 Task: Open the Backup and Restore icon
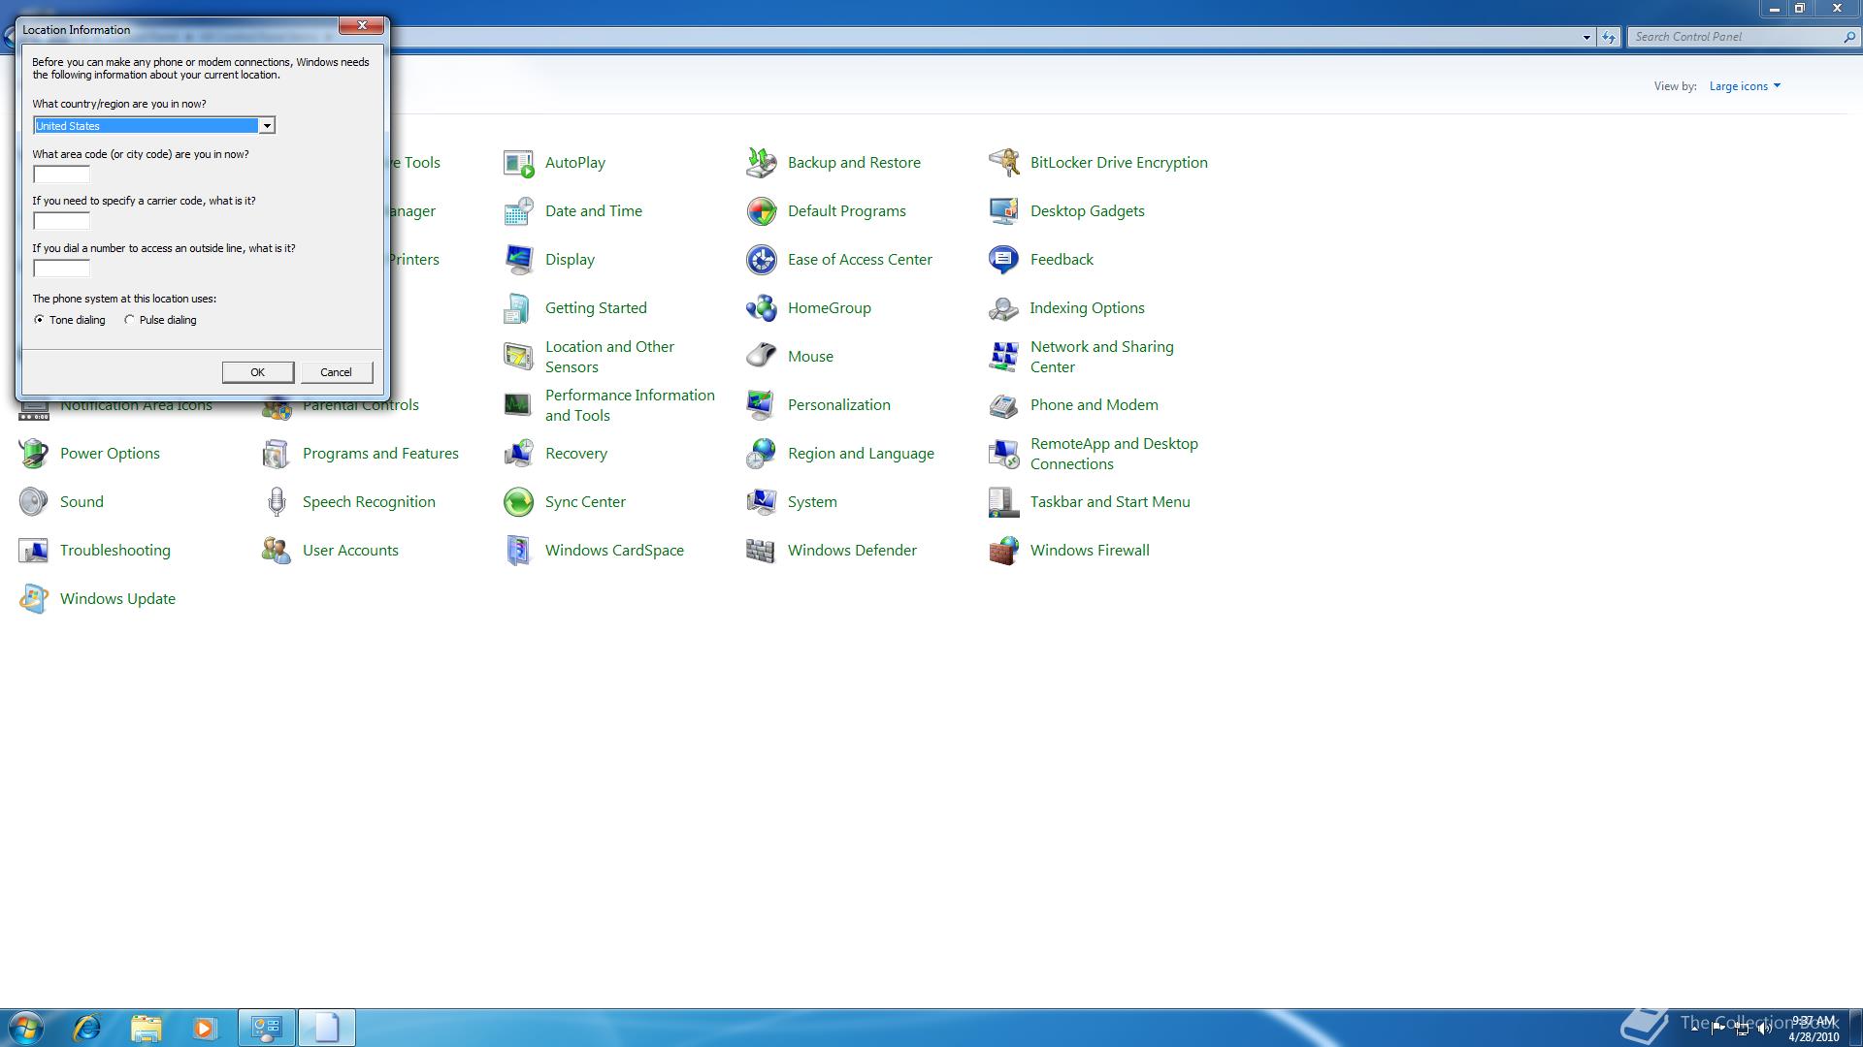[762, 163]
